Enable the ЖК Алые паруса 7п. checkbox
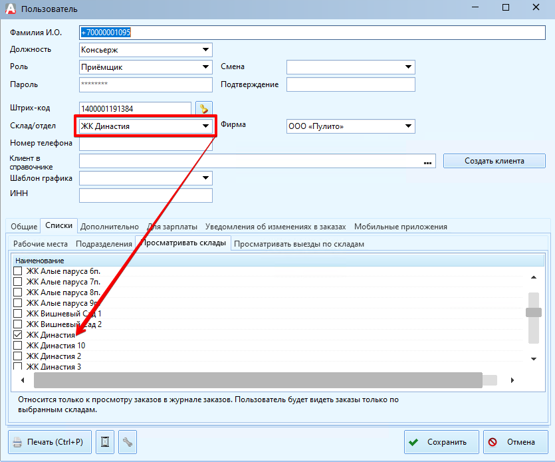Image resolution: width=555 pixels, height=462 pixels. click(18, 282)
